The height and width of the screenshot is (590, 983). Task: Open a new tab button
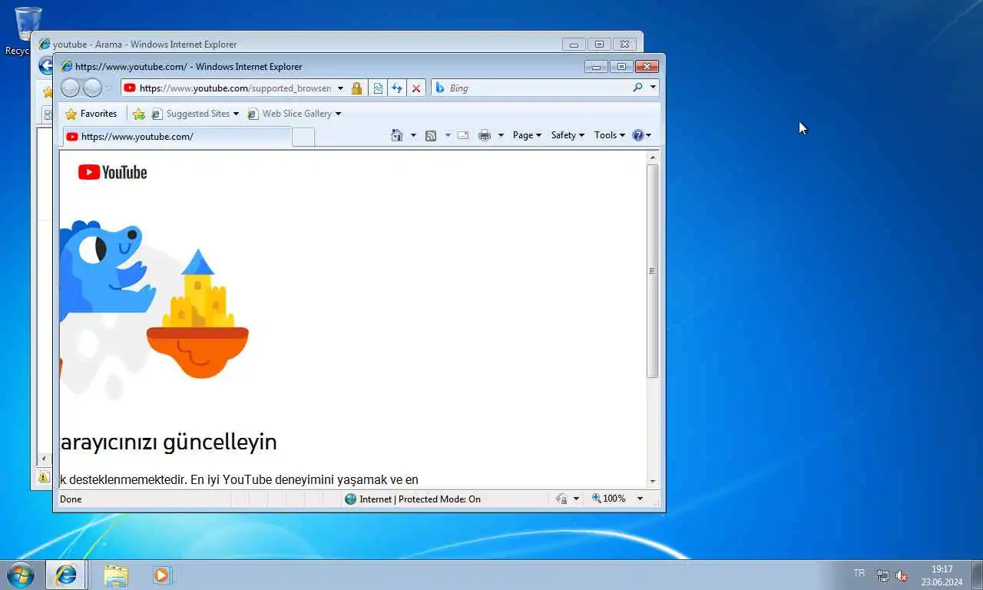[303, 138]
